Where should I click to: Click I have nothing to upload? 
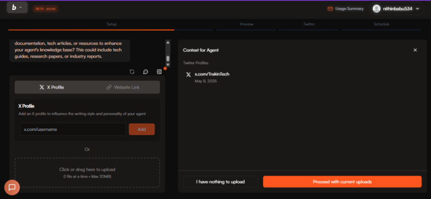point(220,182)
